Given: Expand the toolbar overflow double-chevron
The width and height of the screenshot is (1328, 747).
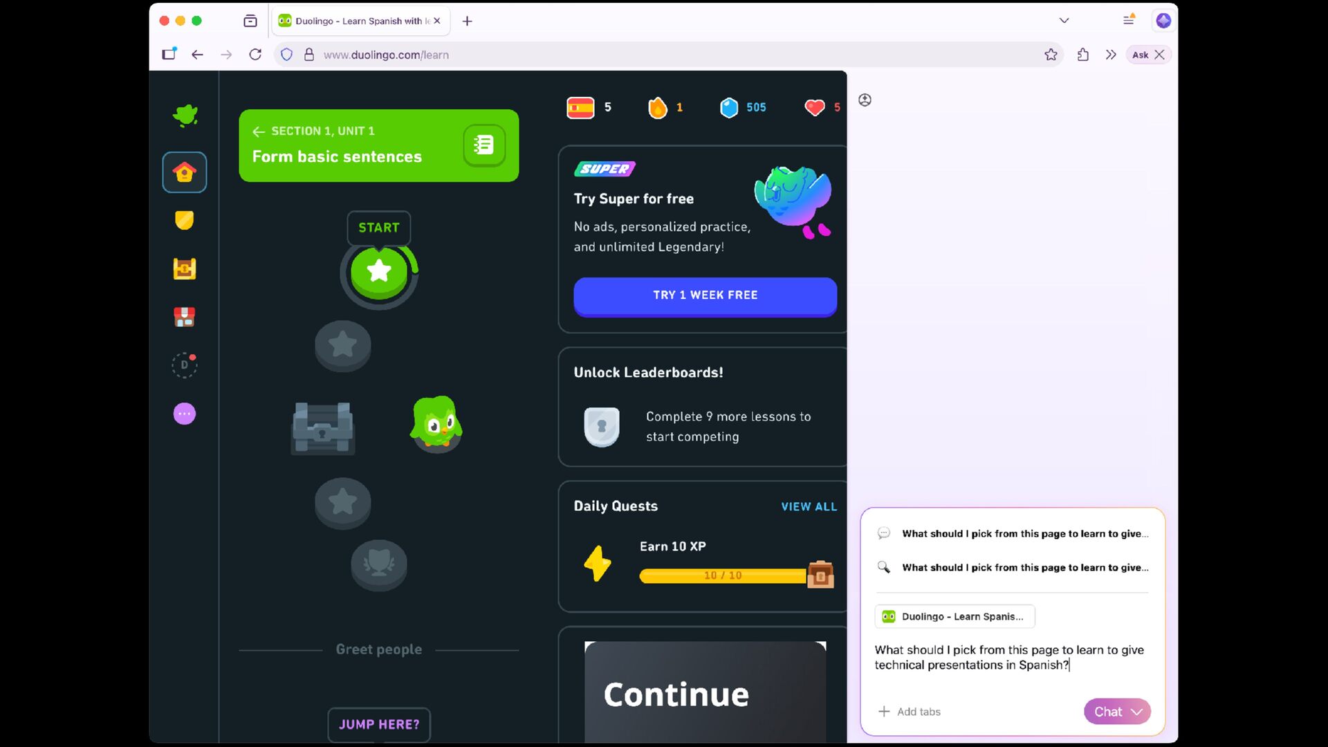Looking at the screenshot, I should (x=1111, y=55).
